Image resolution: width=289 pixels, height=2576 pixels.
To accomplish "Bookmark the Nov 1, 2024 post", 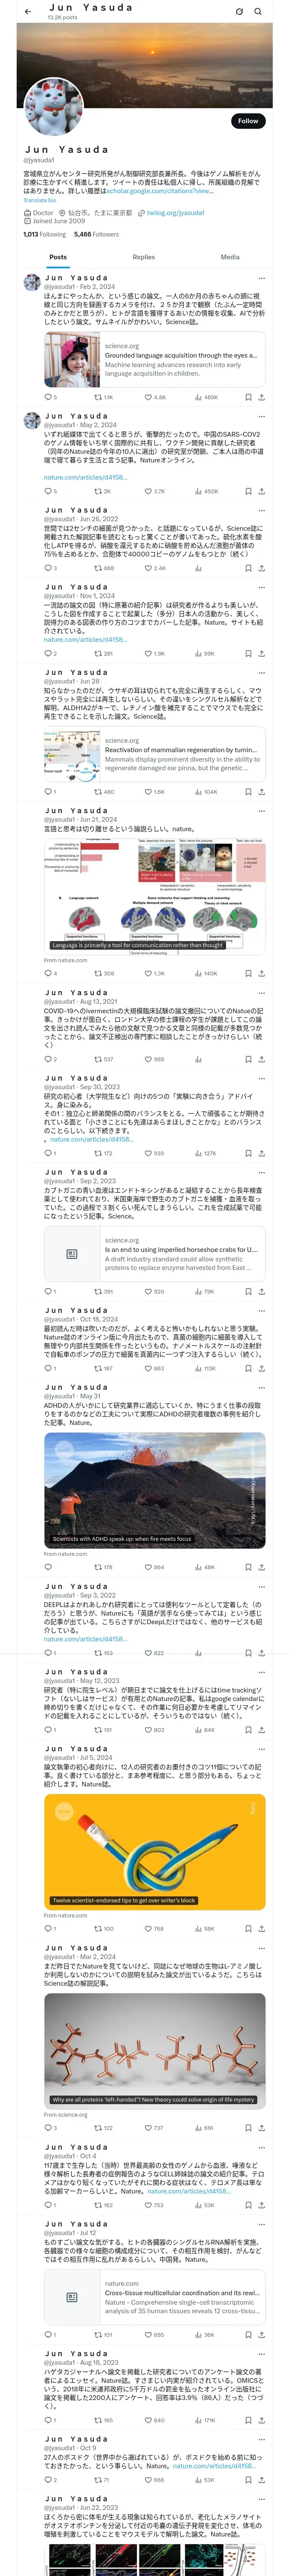I will click(247, 653).
